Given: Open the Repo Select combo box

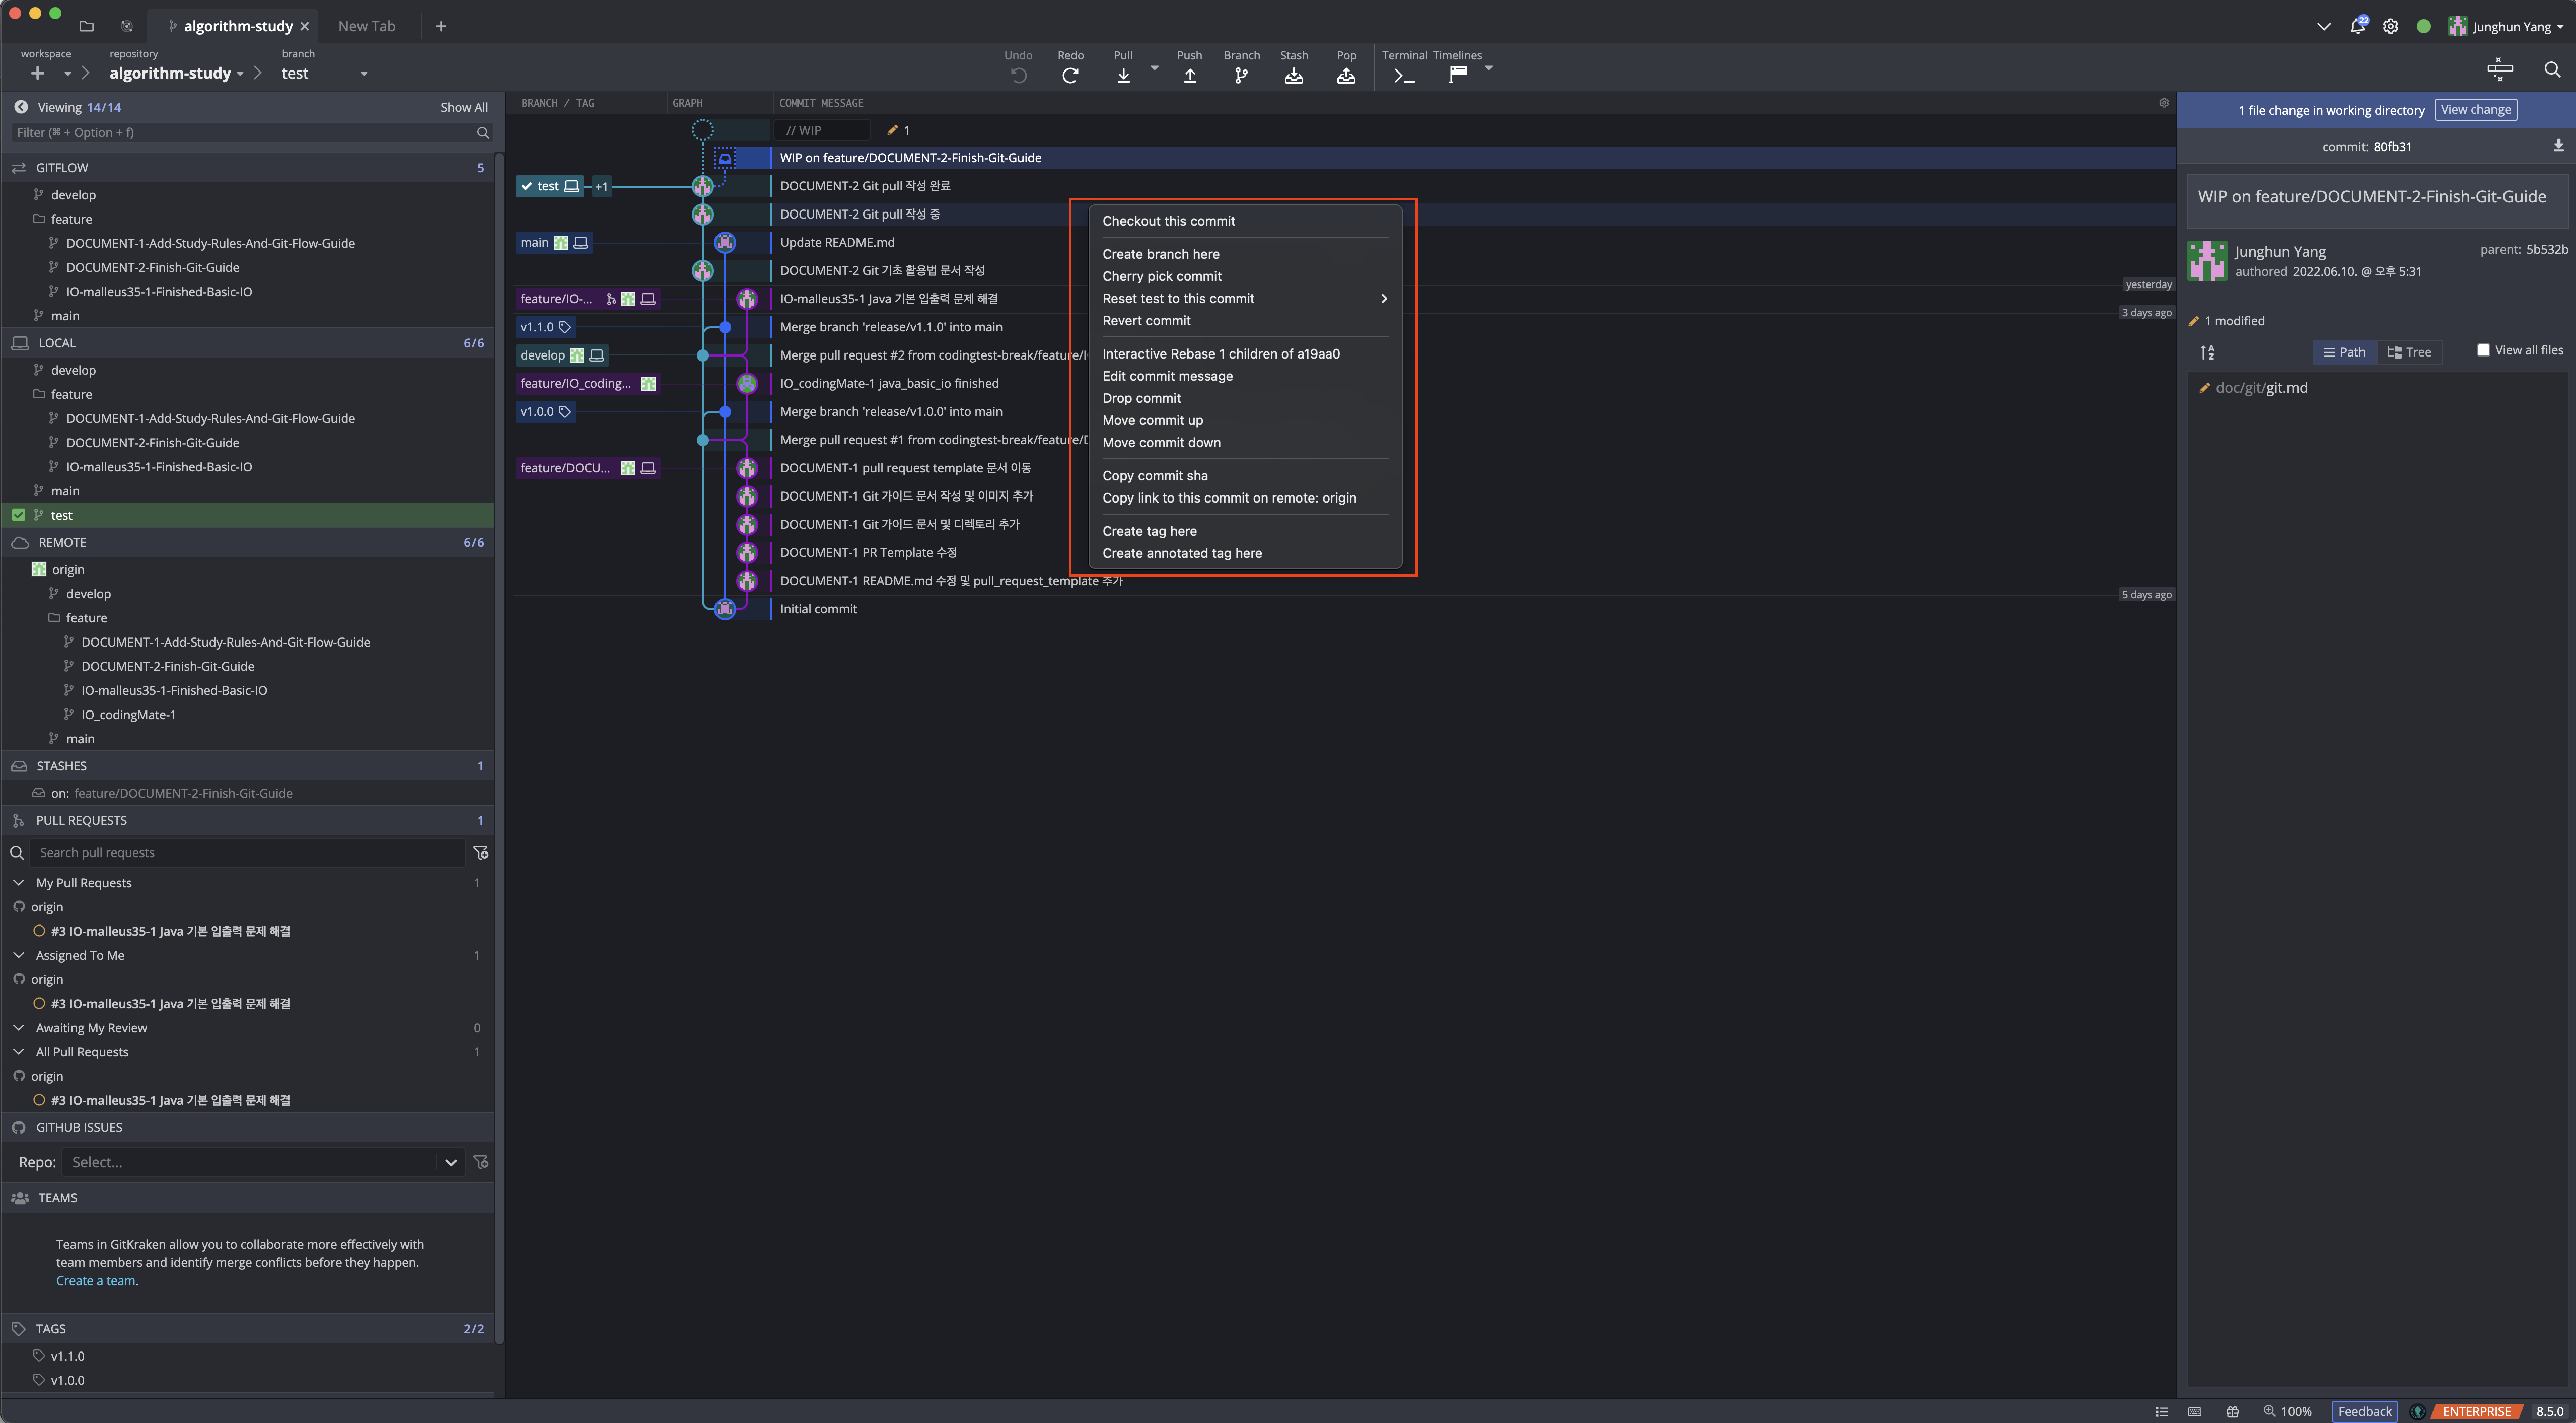Looking at the screenshot, I should 264,1162.
